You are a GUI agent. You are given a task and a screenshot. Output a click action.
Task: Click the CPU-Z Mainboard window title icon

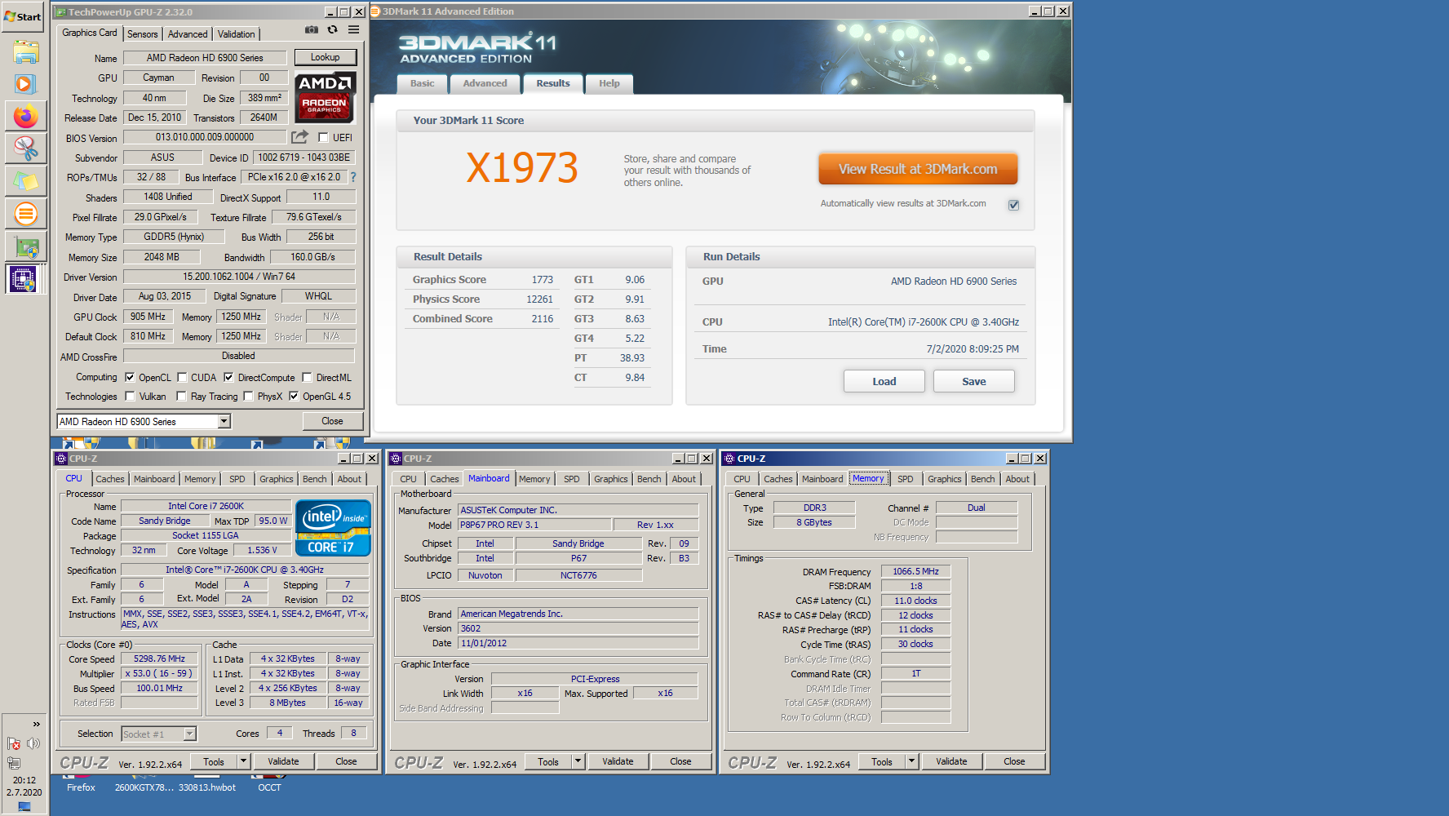point(396,459)
